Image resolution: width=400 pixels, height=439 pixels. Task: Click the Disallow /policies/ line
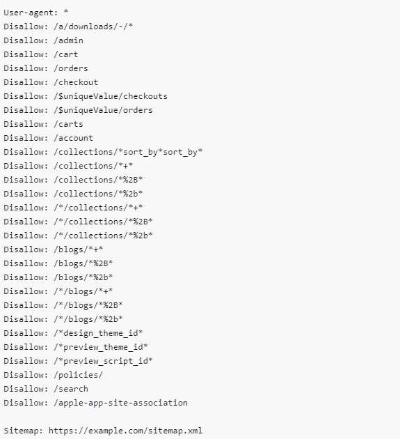tap(54, 375)
